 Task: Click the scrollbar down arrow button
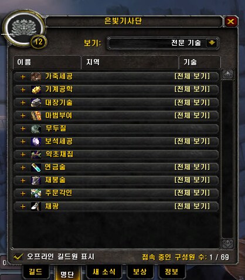pos(227,244)
